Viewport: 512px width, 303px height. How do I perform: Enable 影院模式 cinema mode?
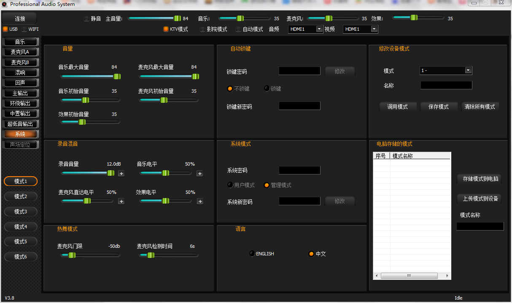[x=202, y=29]
